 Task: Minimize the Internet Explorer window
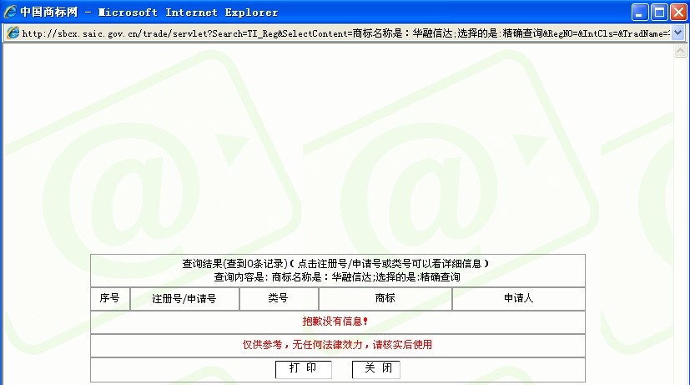(x=640, y=13)
